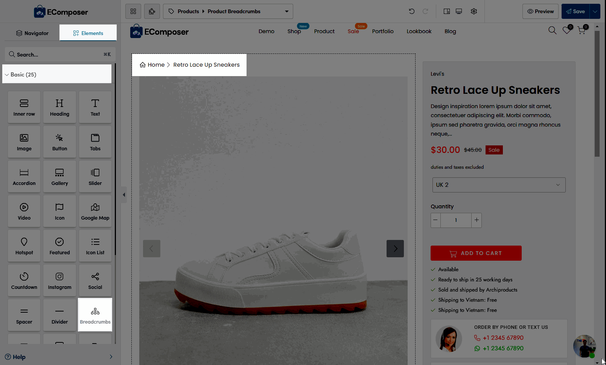Open the Products Product Breadcrumbs template dropdown
The height and width of the screenshot is (365, 606).
[228, 11]
